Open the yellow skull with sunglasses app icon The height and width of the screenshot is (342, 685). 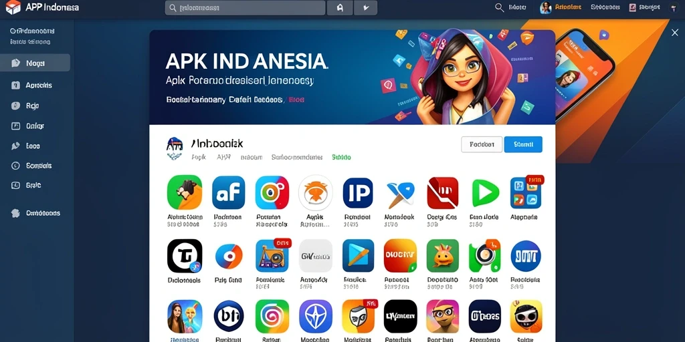pyautogui.click(x=526, y=317)
